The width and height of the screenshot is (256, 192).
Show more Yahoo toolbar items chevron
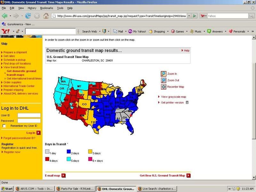pos(252,31)
